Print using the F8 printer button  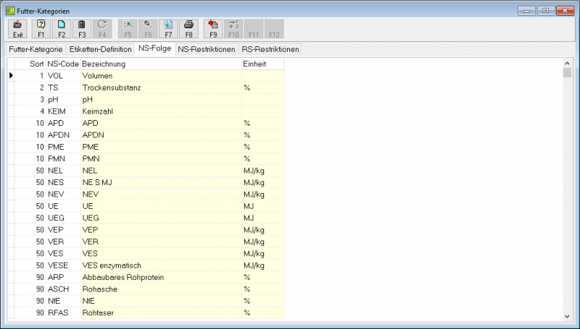(x=188, y=29)
